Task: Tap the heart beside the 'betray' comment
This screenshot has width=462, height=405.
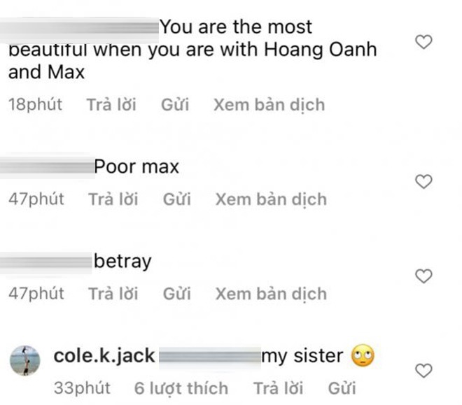Action: [423, 276]
